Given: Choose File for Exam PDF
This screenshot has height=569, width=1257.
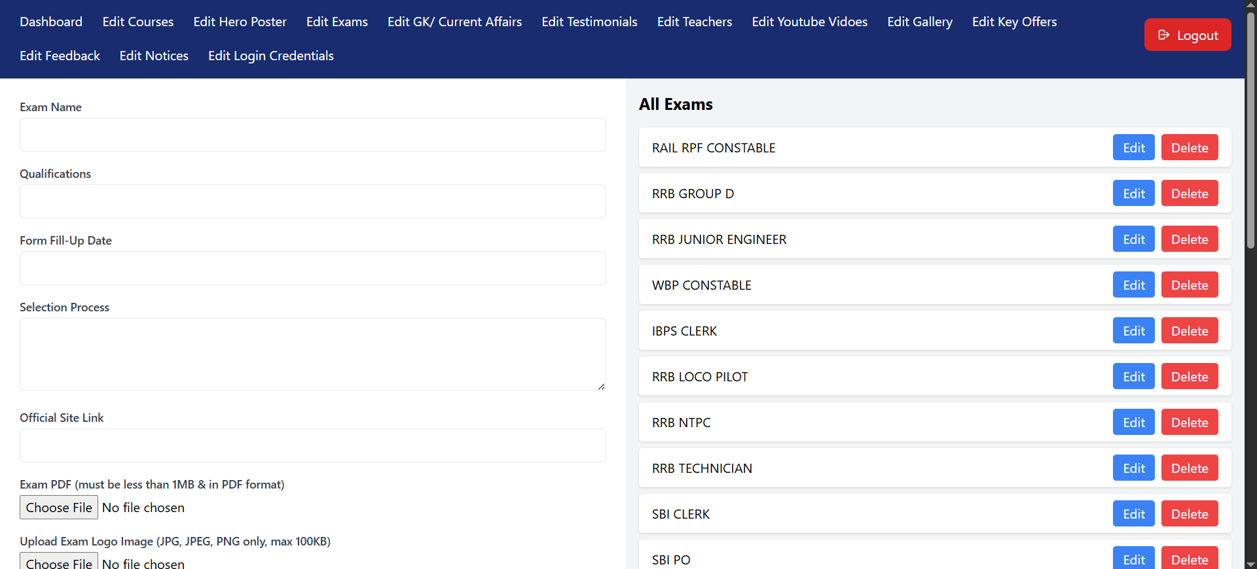Looking at the screenshot, I should tap(59, 508).
